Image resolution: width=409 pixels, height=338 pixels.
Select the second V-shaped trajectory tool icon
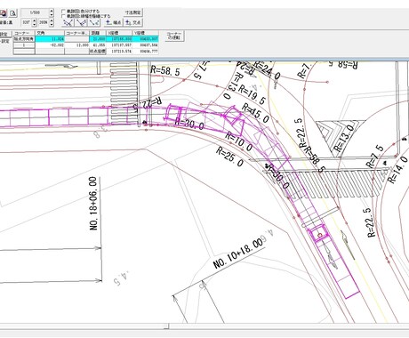(x=81, y=22)
